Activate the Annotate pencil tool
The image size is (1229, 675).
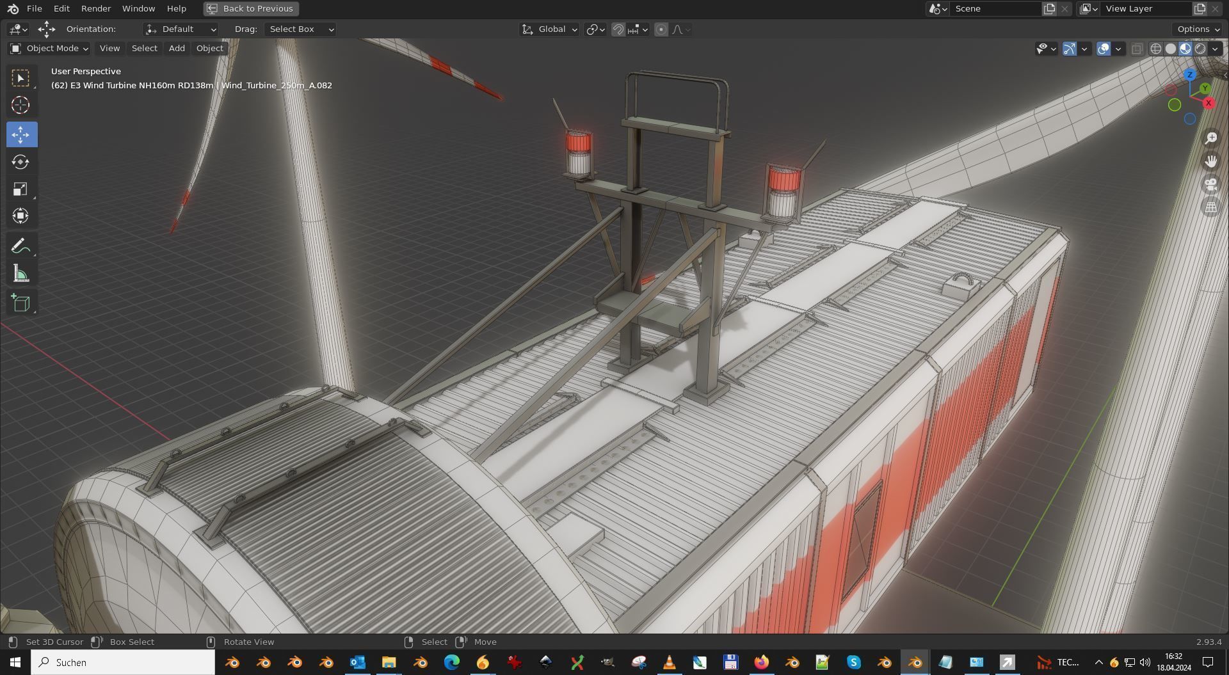point(21,246)
